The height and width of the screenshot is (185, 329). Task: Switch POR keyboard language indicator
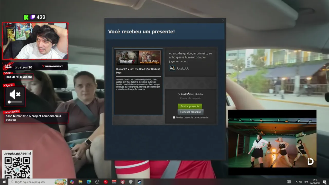click(306, 182)
